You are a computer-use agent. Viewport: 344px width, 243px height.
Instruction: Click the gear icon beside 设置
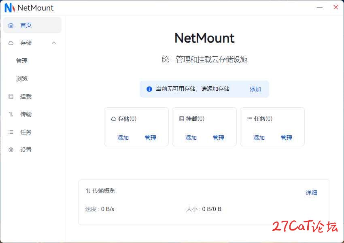[x=11, y=150]
